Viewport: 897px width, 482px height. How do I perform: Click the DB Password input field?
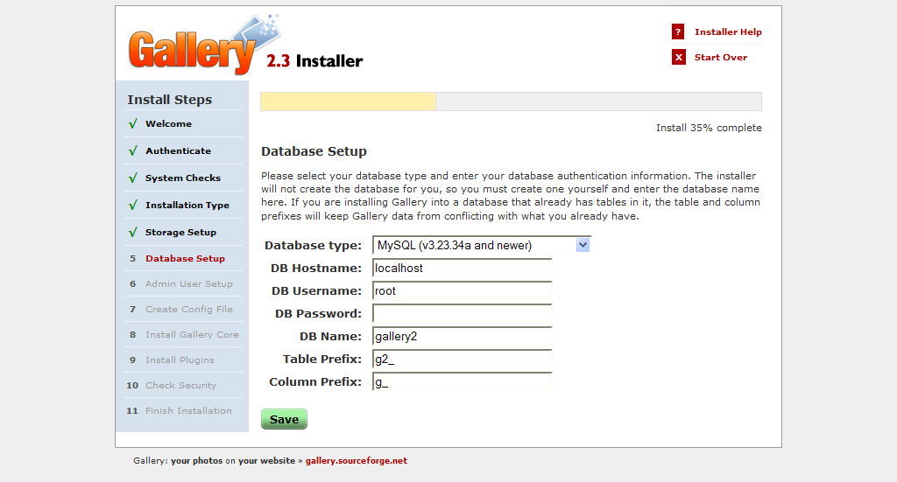[x=463, y=313]
